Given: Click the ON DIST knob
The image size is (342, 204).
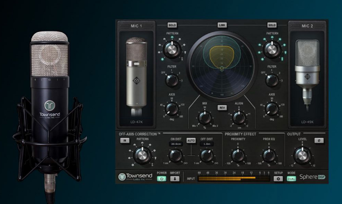Looking at the screenshot, I should [x=175, y=156].
